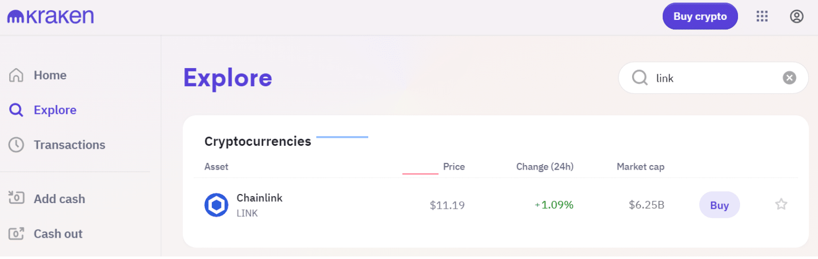Click the Chainlink hexagon logo

point(216,205)
